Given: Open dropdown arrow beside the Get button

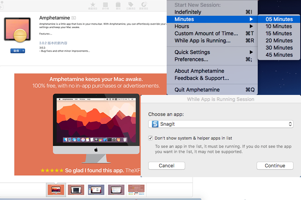Looking at the screenshot, I should 23,51.
